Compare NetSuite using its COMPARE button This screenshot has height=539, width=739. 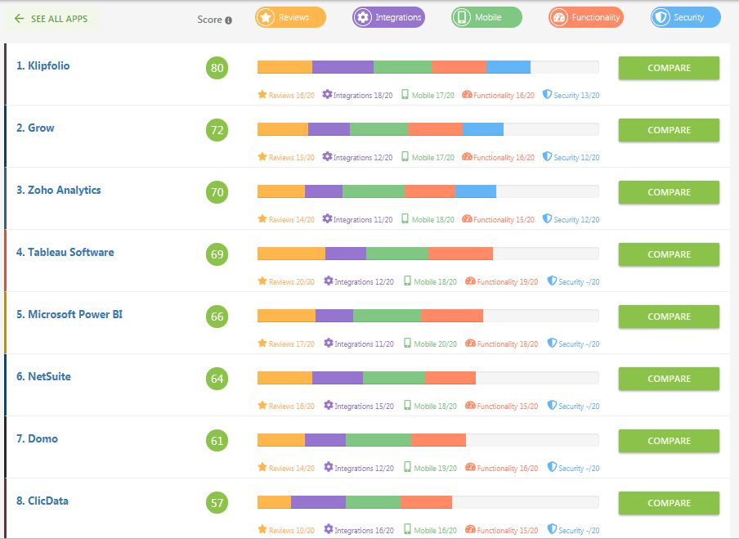(x=669, y=380)
